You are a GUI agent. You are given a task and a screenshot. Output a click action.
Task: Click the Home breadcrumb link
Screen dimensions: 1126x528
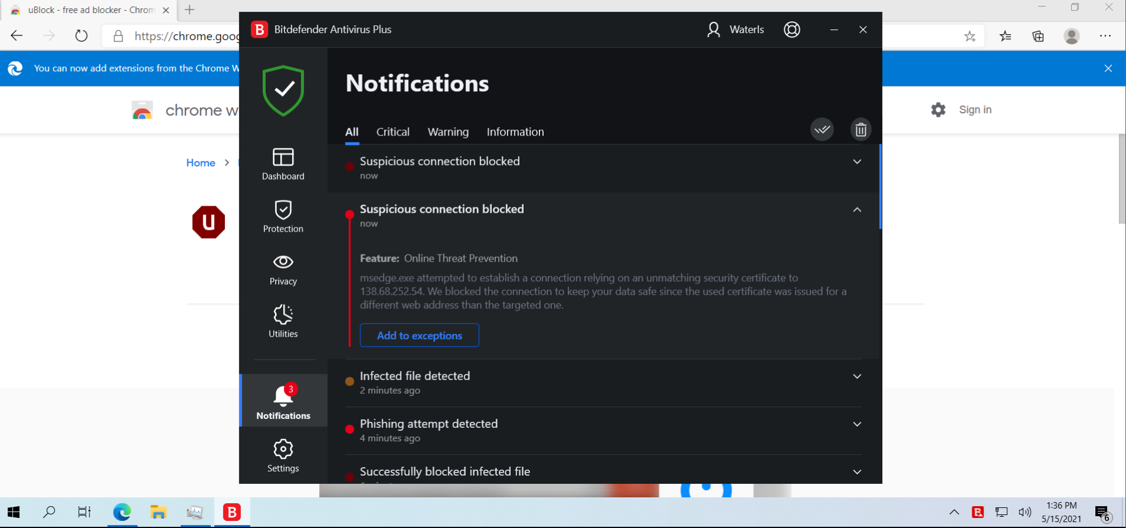(201, 163)
